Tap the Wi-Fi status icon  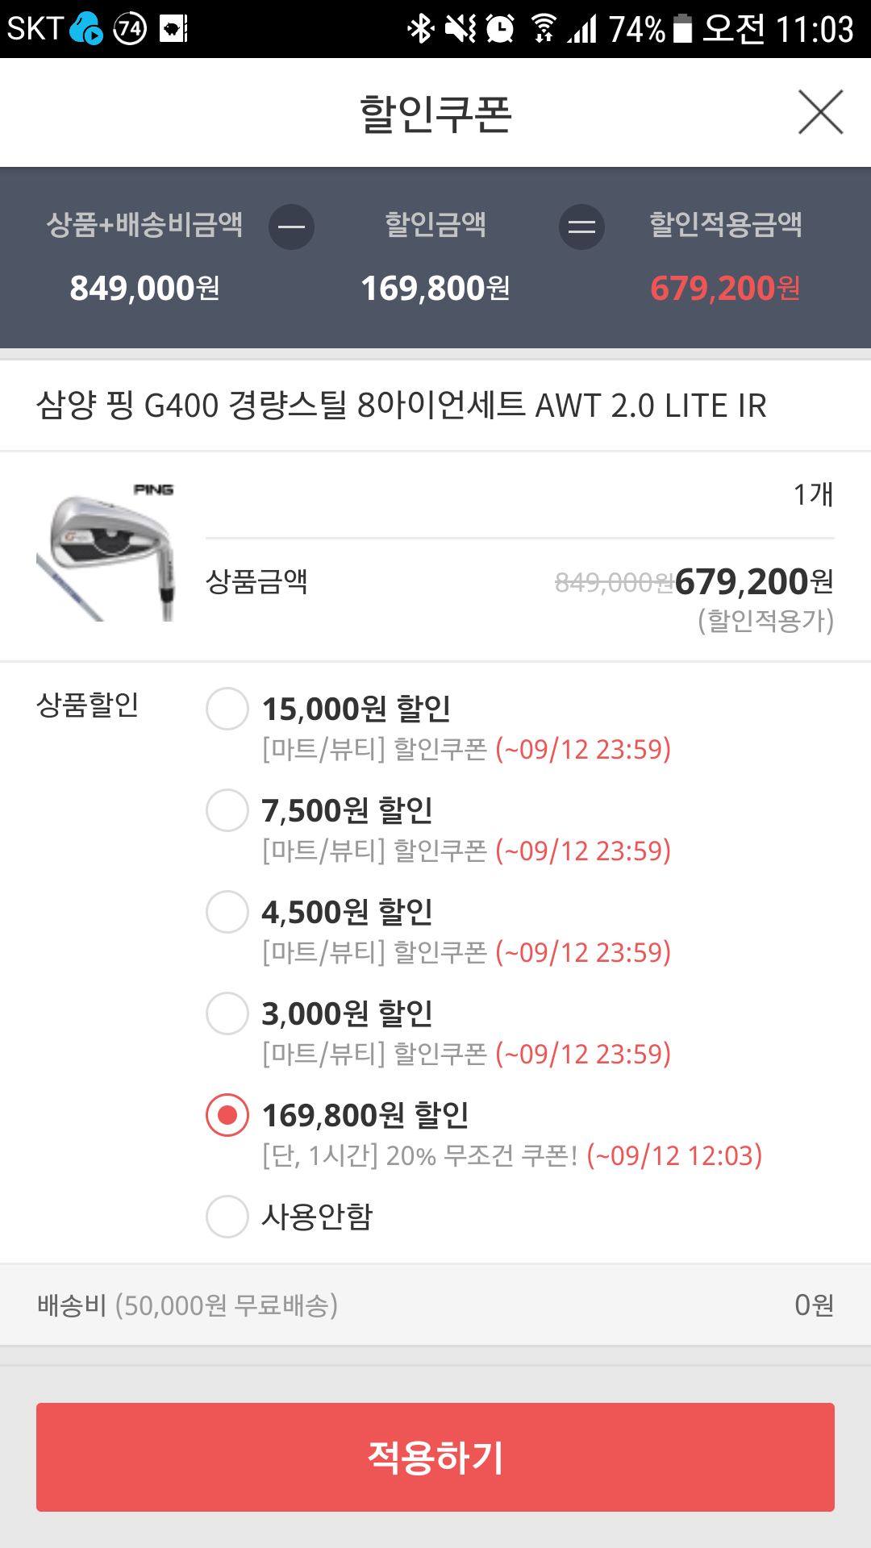pyautogui.click(x=544, y=29)
